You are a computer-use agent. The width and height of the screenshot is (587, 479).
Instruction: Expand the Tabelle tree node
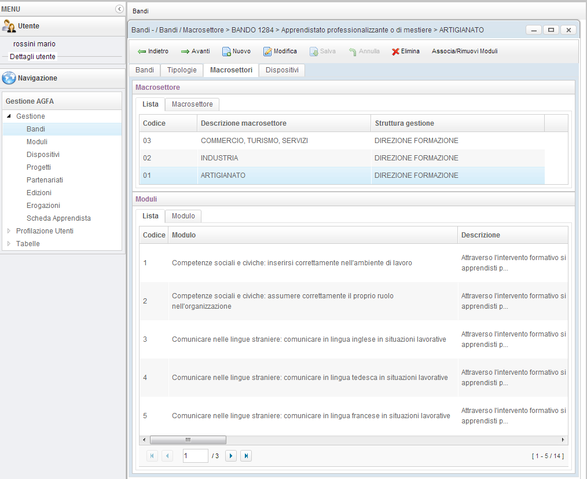pyautogui.click(x=9, y=244)
